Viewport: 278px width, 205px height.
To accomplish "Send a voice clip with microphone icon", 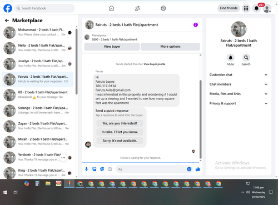I will point(86,169).
